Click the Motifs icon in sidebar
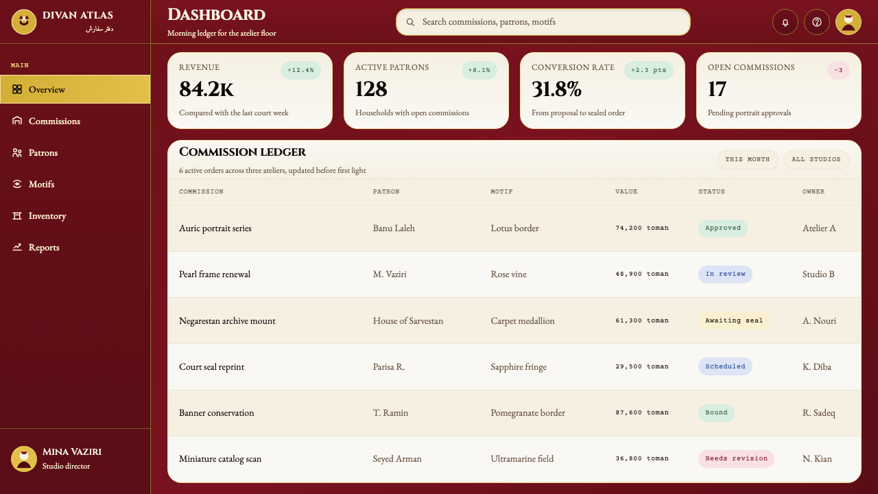The height and width of the screenshot is (494, 878). click(17, 184)
